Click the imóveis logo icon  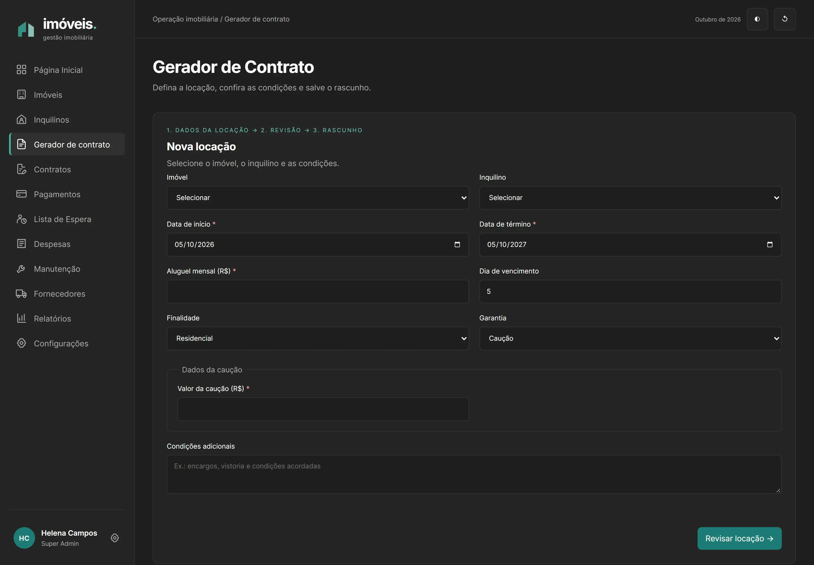(26, 29)
